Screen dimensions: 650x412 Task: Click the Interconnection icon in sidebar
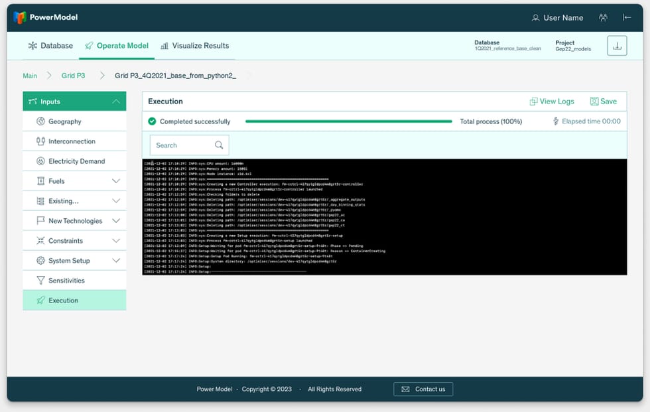click(x=40, y=141)
